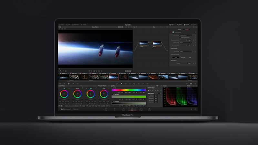The image size is (258, 145).
Task: Open the Tracker palette
Action: tap(130, 84)
